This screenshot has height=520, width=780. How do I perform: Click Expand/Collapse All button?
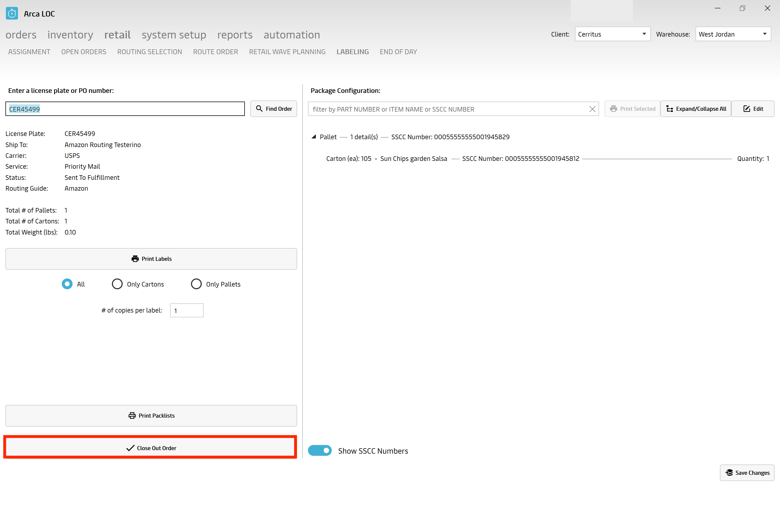696,109
